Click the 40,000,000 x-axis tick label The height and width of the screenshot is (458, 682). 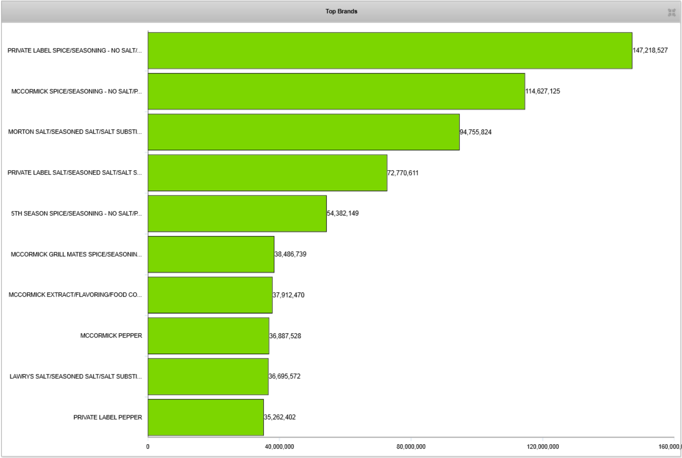[279, 446]
